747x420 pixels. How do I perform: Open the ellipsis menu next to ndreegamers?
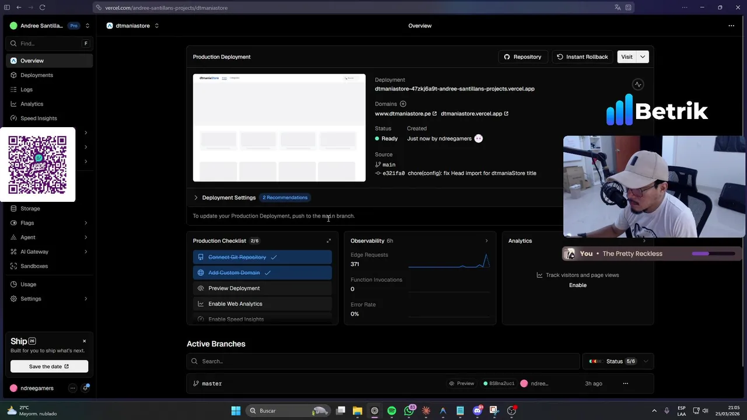click(72, 388)
